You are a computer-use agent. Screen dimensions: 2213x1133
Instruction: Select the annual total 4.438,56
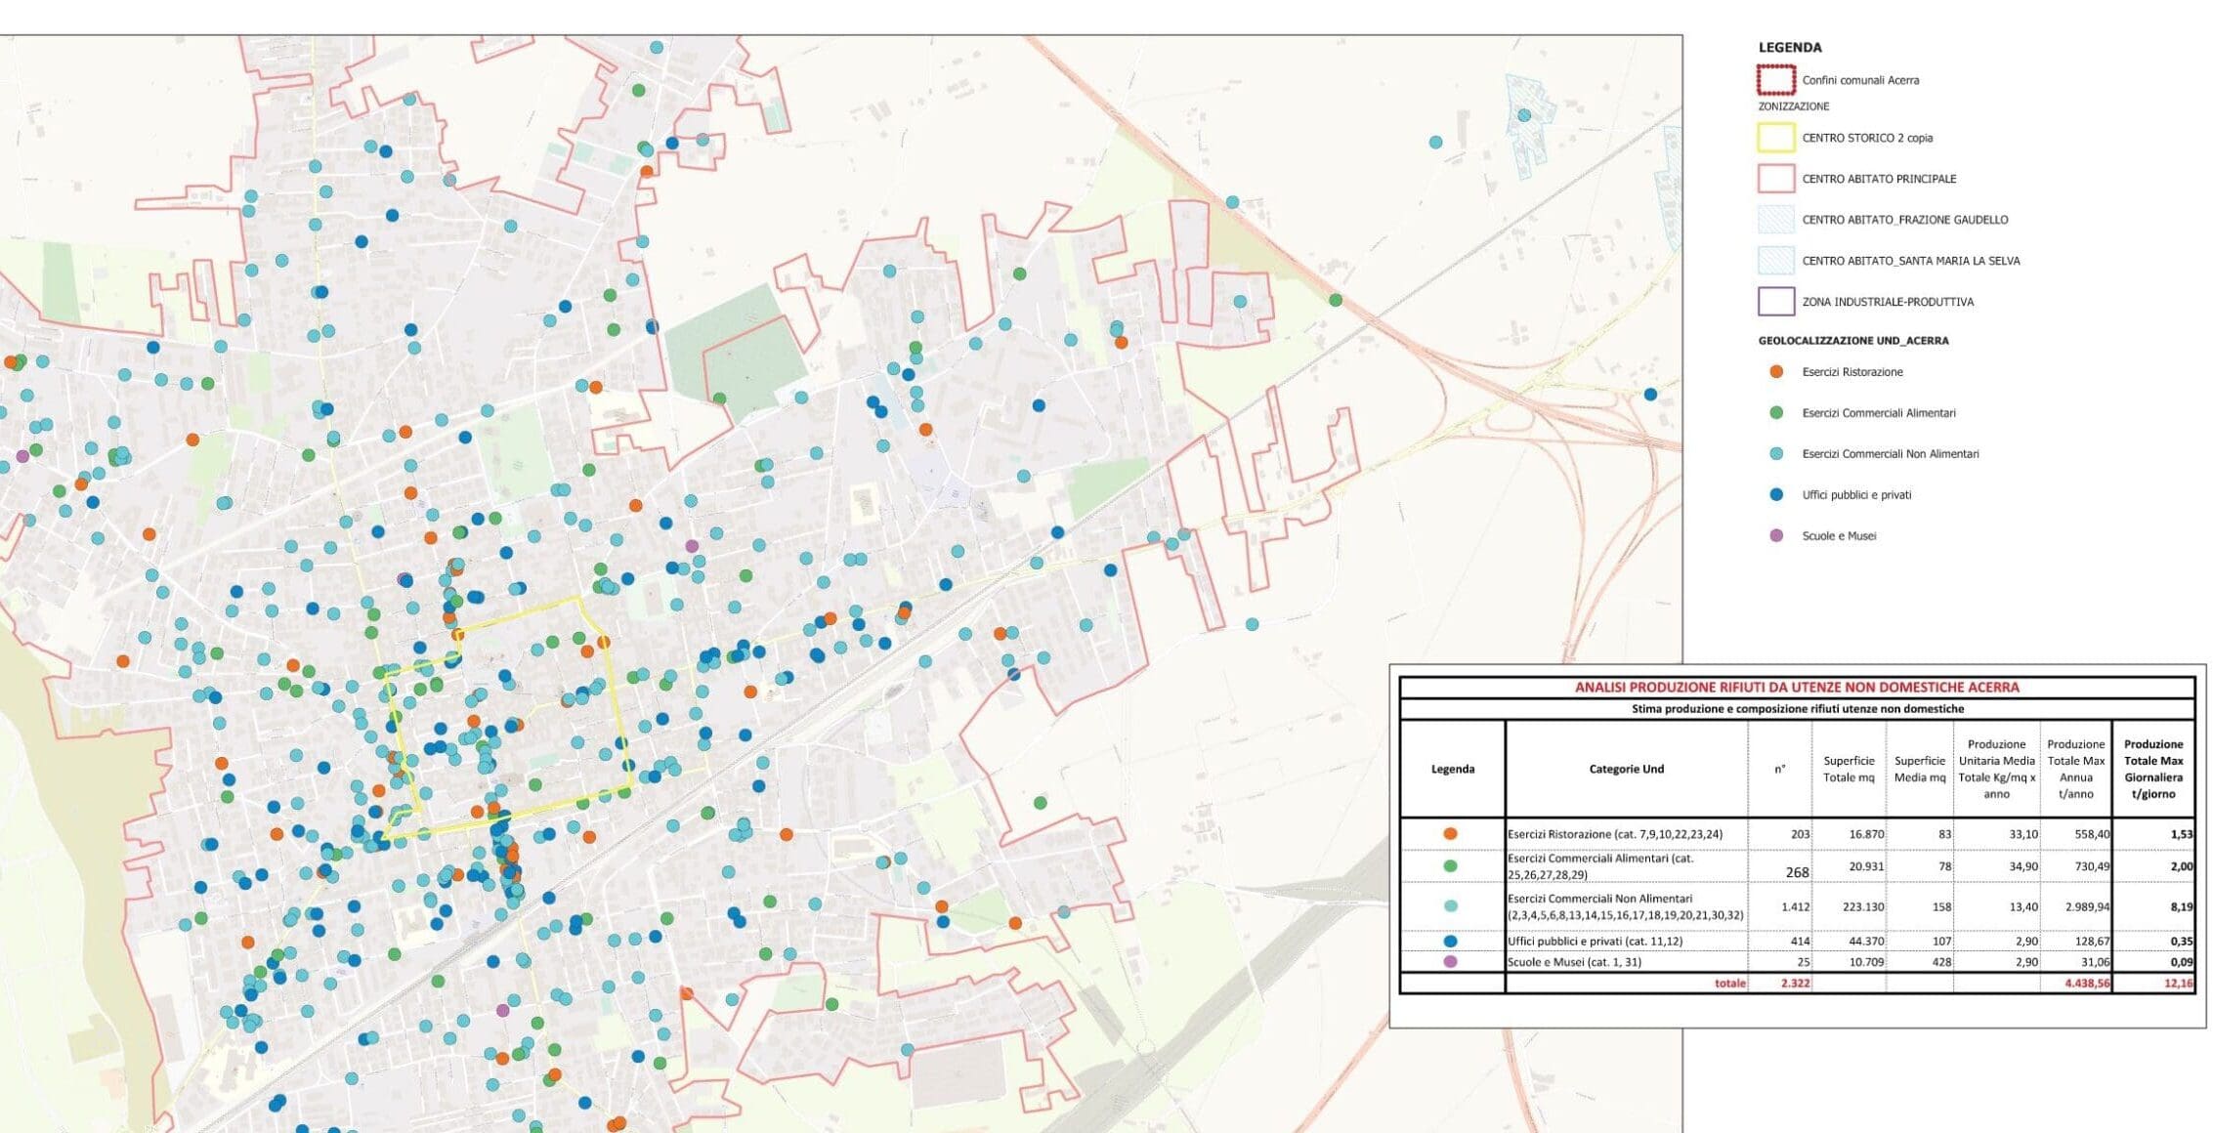pyautogui.click(x=2087, y=984)
